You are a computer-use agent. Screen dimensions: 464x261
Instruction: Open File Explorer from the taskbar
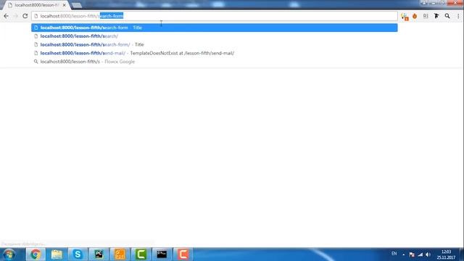coord(57,254)
